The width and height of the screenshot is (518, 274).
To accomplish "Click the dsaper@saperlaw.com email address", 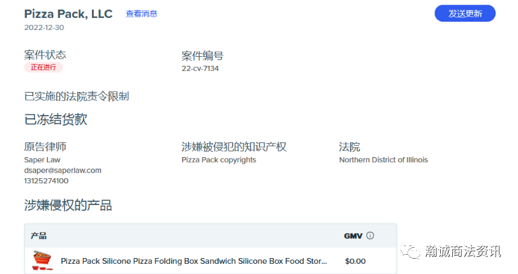I will click(x=63, y=171).
